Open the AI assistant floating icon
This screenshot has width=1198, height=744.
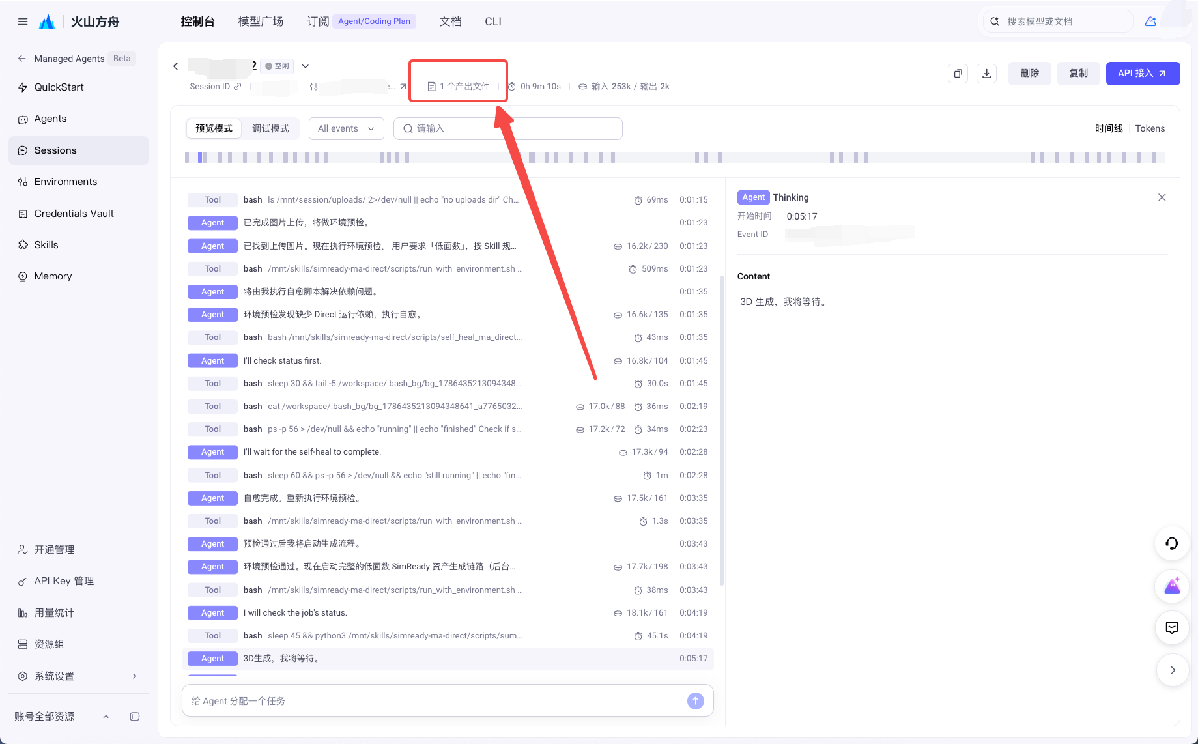(x=1172, y=586)
